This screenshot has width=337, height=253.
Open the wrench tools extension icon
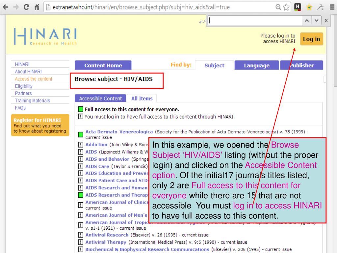(320, 7)
